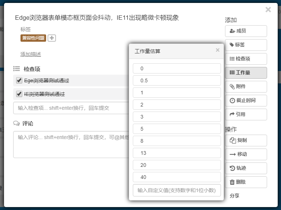Image resolution: width=281 pixels, height=210 pixels.
Task: Click the 引用 reference button
Action: 246,115
